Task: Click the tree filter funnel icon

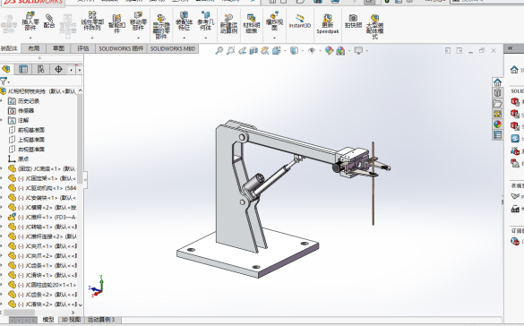Action: (x=4, y=81)
